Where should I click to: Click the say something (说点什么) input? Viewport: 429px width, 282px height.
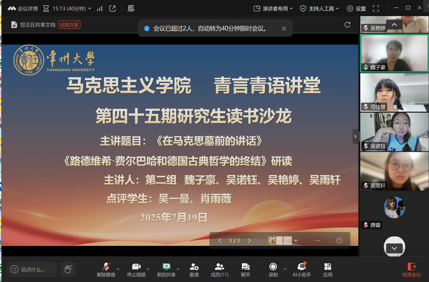[x=32, y=270]
